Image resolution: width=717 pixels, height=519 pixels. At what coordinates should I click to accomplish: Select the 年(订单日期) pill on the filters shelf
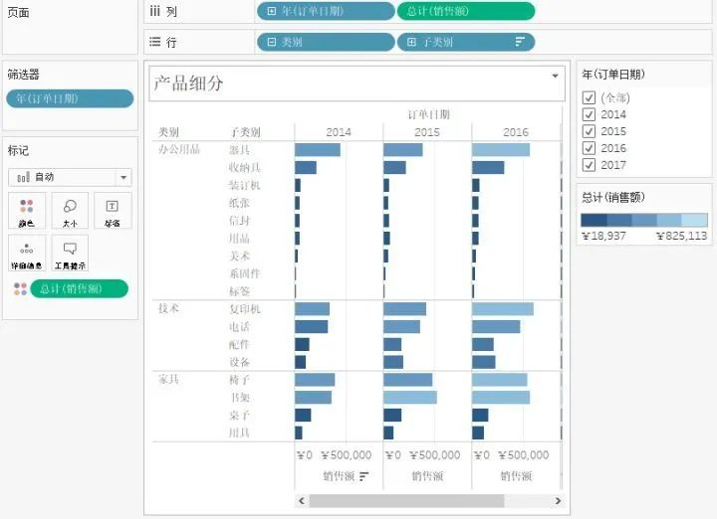click(70, 98)
